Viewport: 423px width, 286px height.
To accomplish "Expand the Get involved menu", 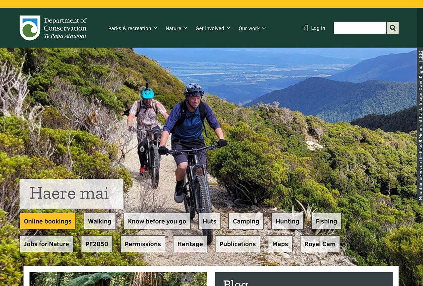I will (213, 28).
